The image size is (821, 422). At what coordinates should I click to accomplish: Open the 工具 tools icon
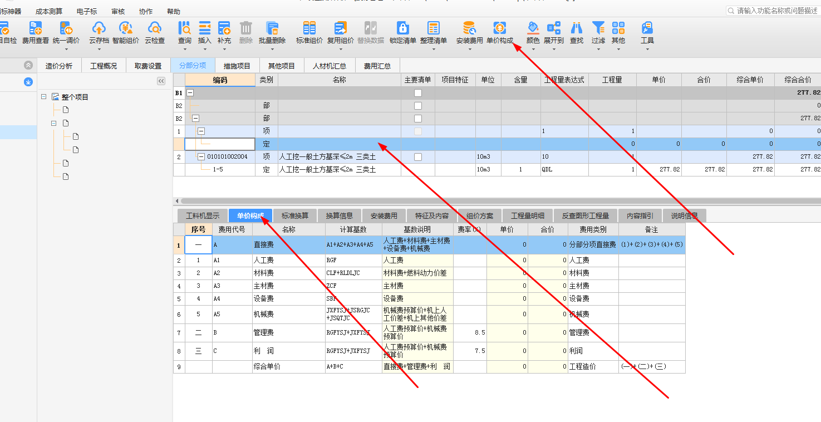[647, 28]
